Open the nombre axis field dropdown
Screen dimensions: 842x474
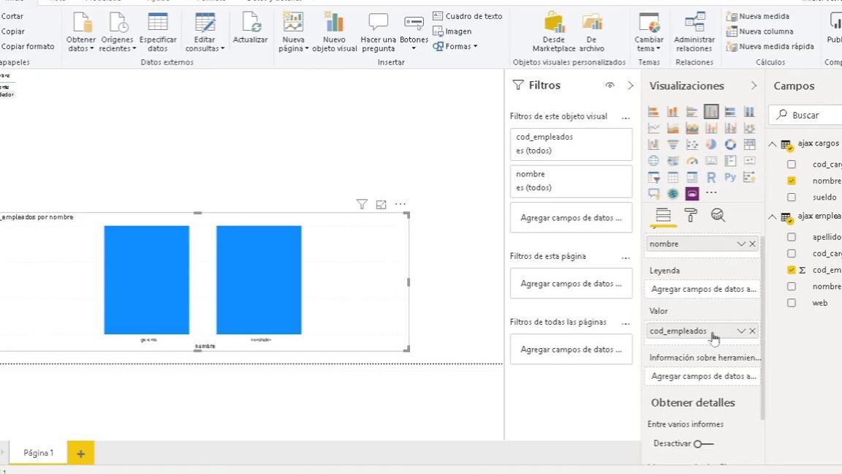coord(741,244)
